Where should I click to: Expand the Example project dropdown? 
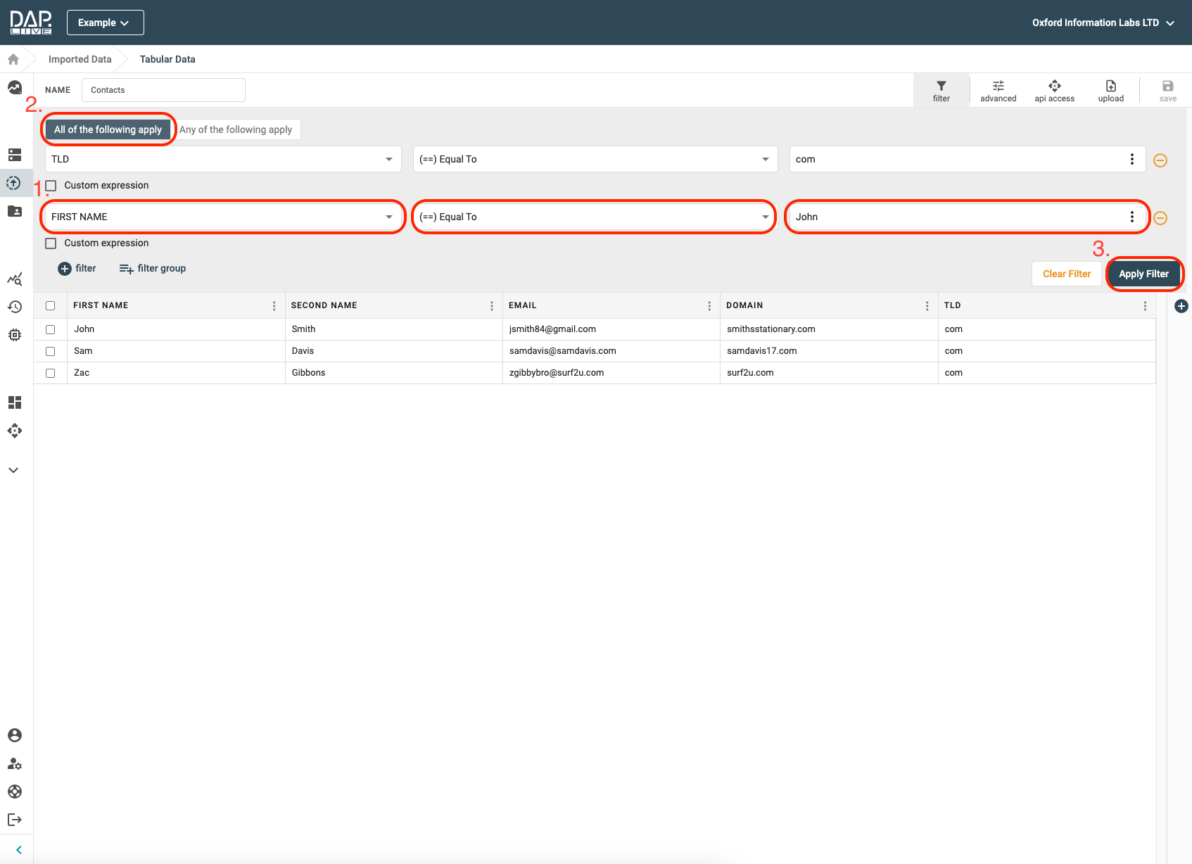pyautogui.click(x=105, y=23)
